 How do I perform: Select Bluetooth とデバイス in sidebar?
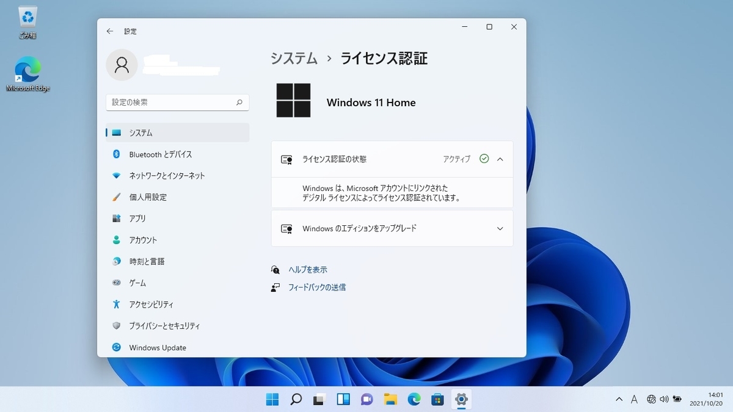tap(178, 154)
